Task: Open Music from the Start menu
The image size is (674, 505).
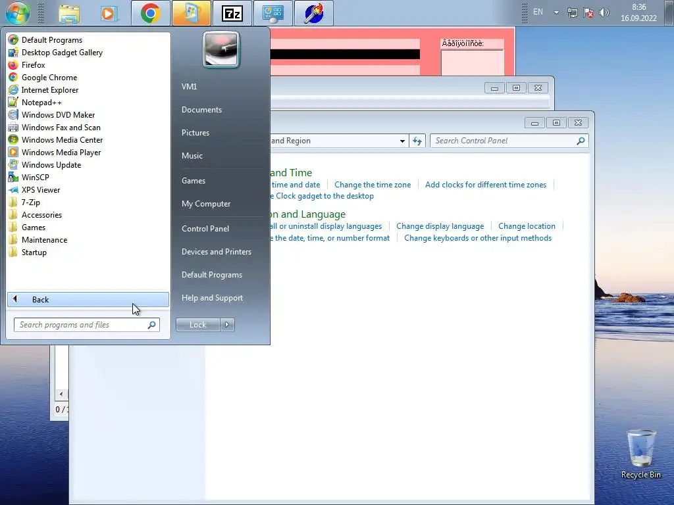Action: (x=192, y=155)
